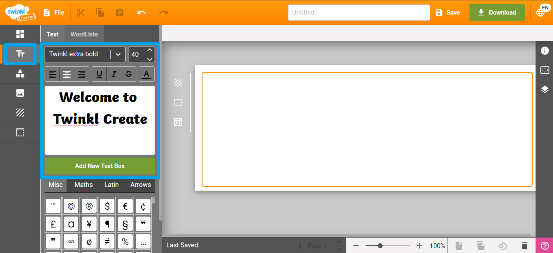Click the Cut scissors icon
Viewport: 553px width, 253px height.
coord(81,13)
